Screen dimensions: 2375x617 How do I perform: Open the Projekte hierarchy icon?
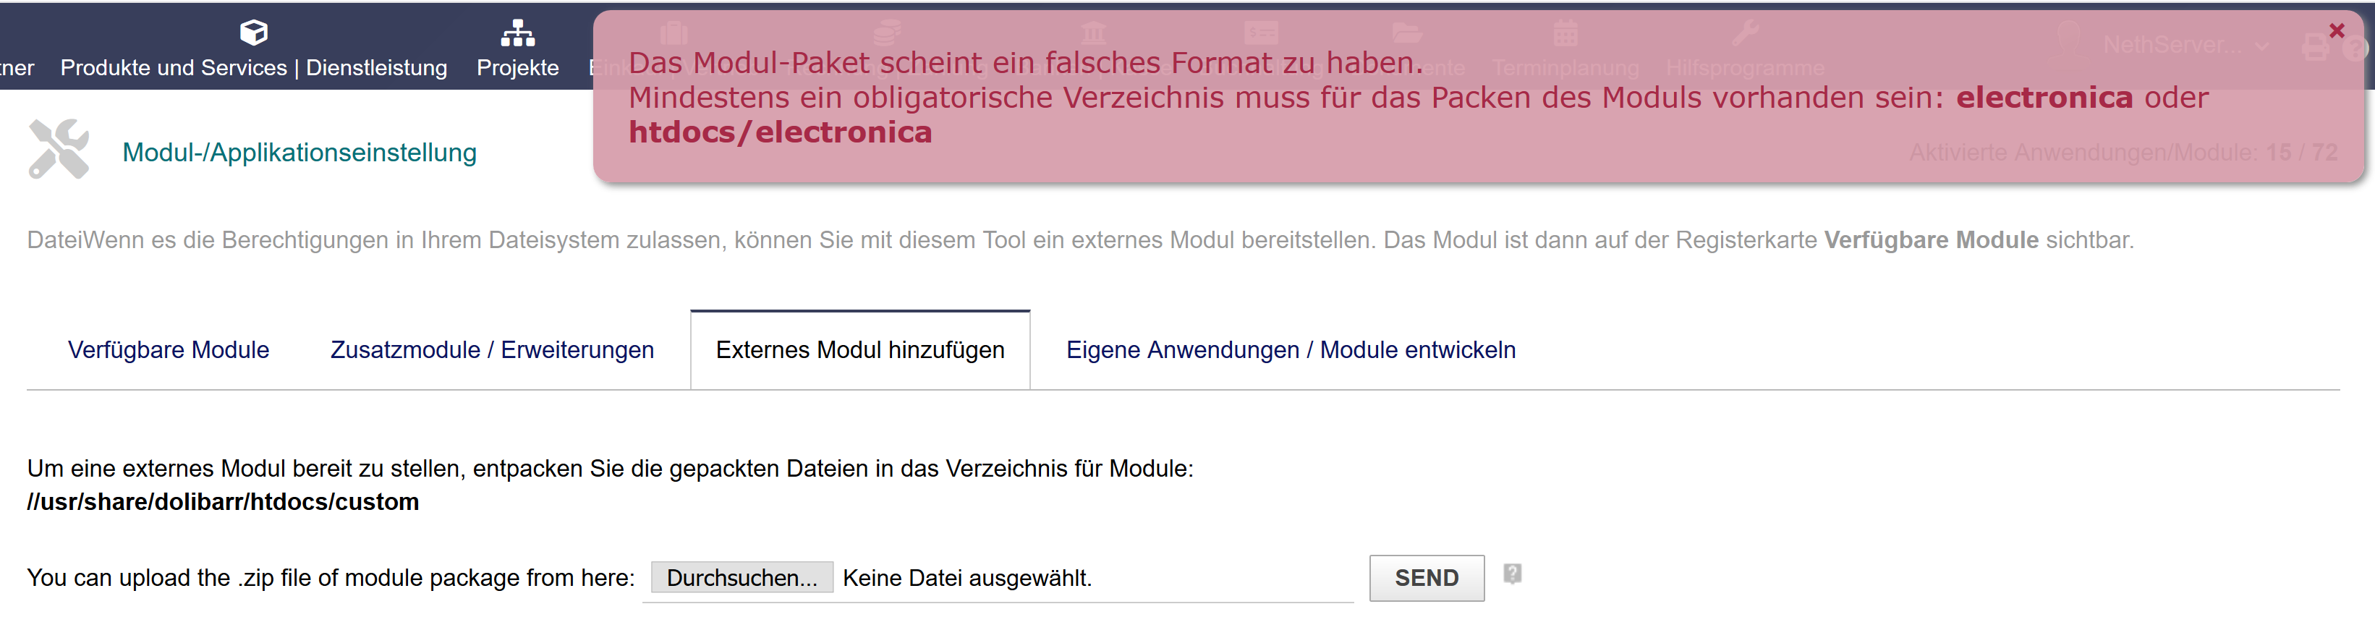(517, 33)
